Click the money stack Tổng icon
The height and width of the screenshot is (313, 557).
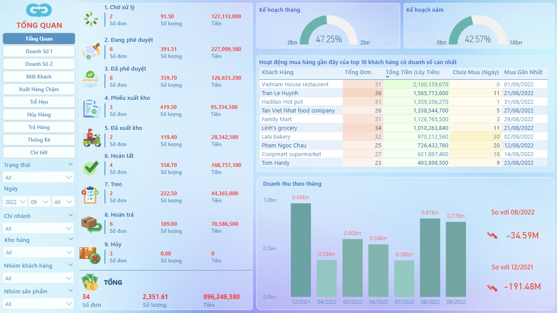(90, 282)
